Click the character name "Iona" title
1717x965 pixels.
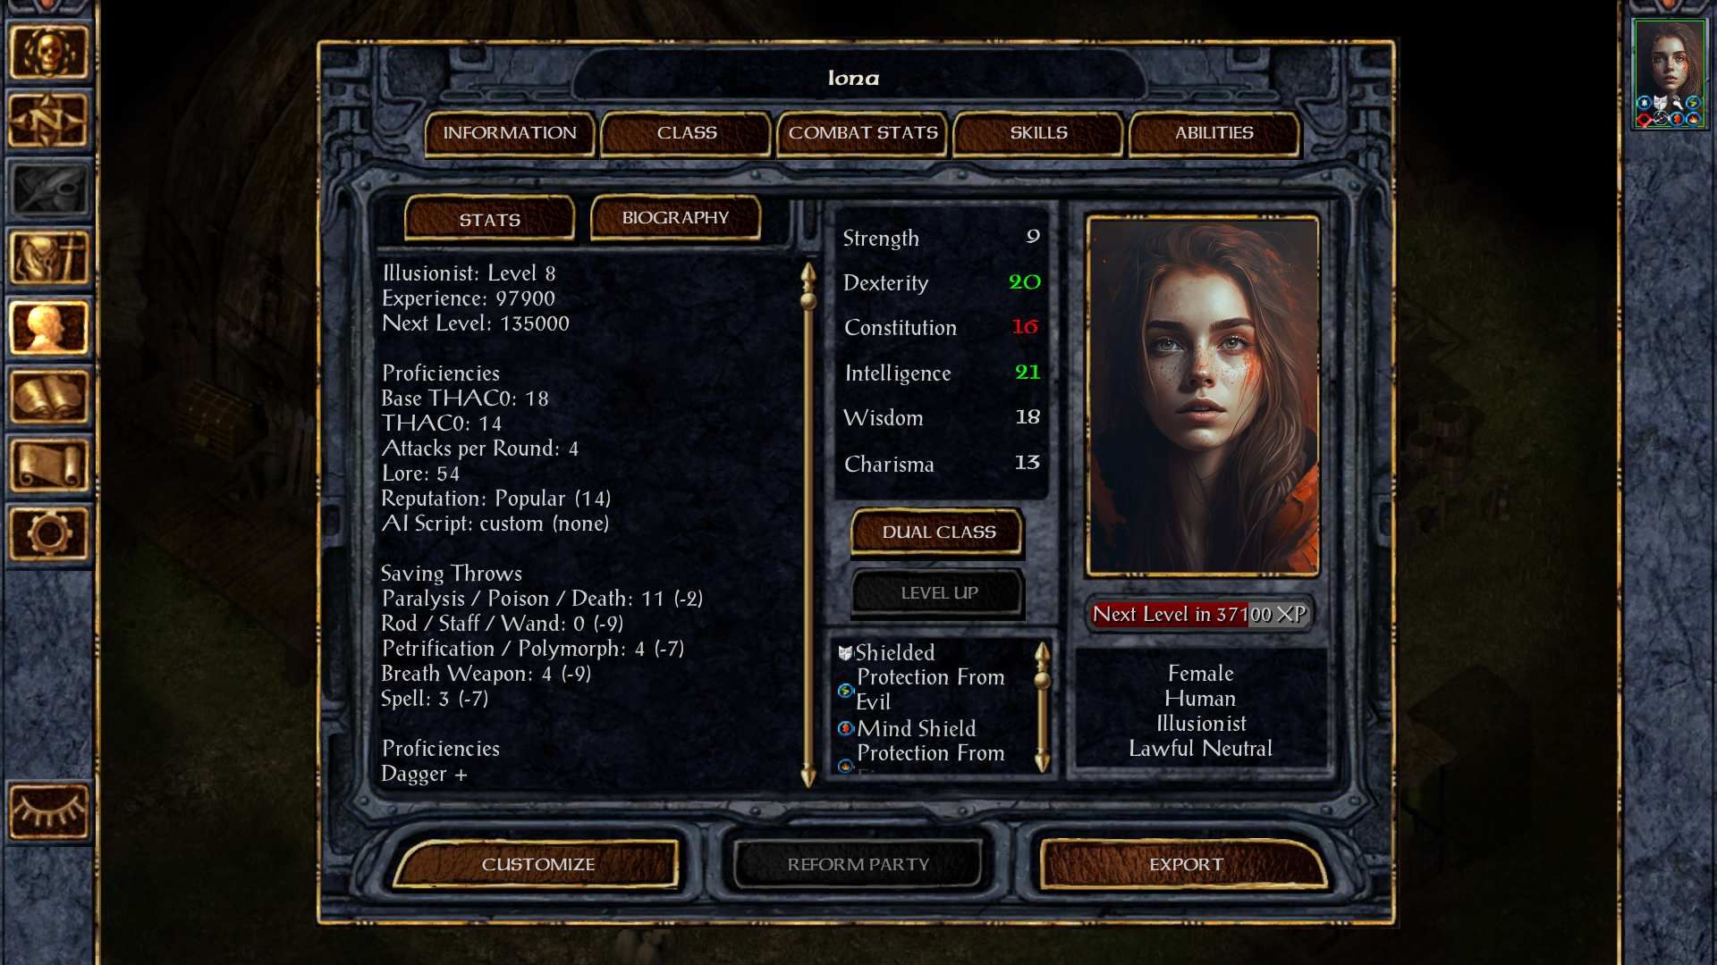(x=853, y=79)
